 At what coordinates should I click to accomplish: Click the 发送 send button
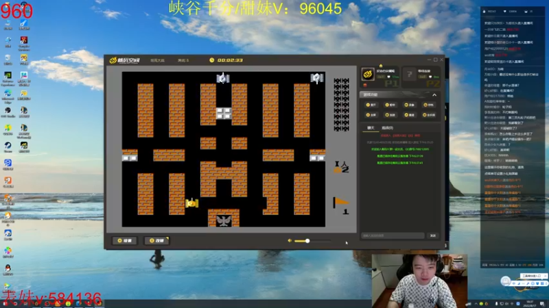[x=433, y=235]
